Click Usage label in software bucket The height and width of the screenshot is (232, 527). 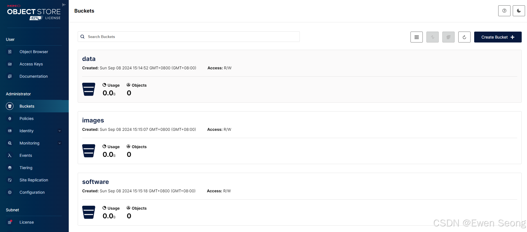(x=111, y=208)
